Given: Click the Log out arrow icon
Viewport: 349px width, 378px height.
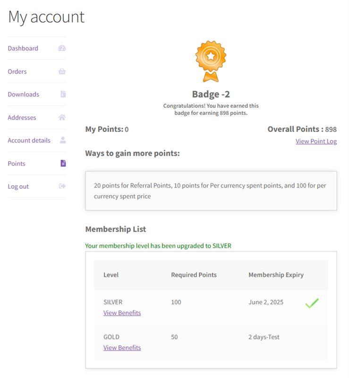Looking at the screenshot, I should [62, 186].
